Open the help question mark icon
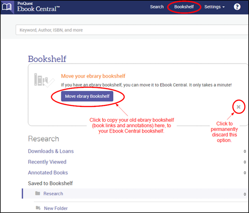Screen dimensions: 249x213 click(x=237, y=7)
